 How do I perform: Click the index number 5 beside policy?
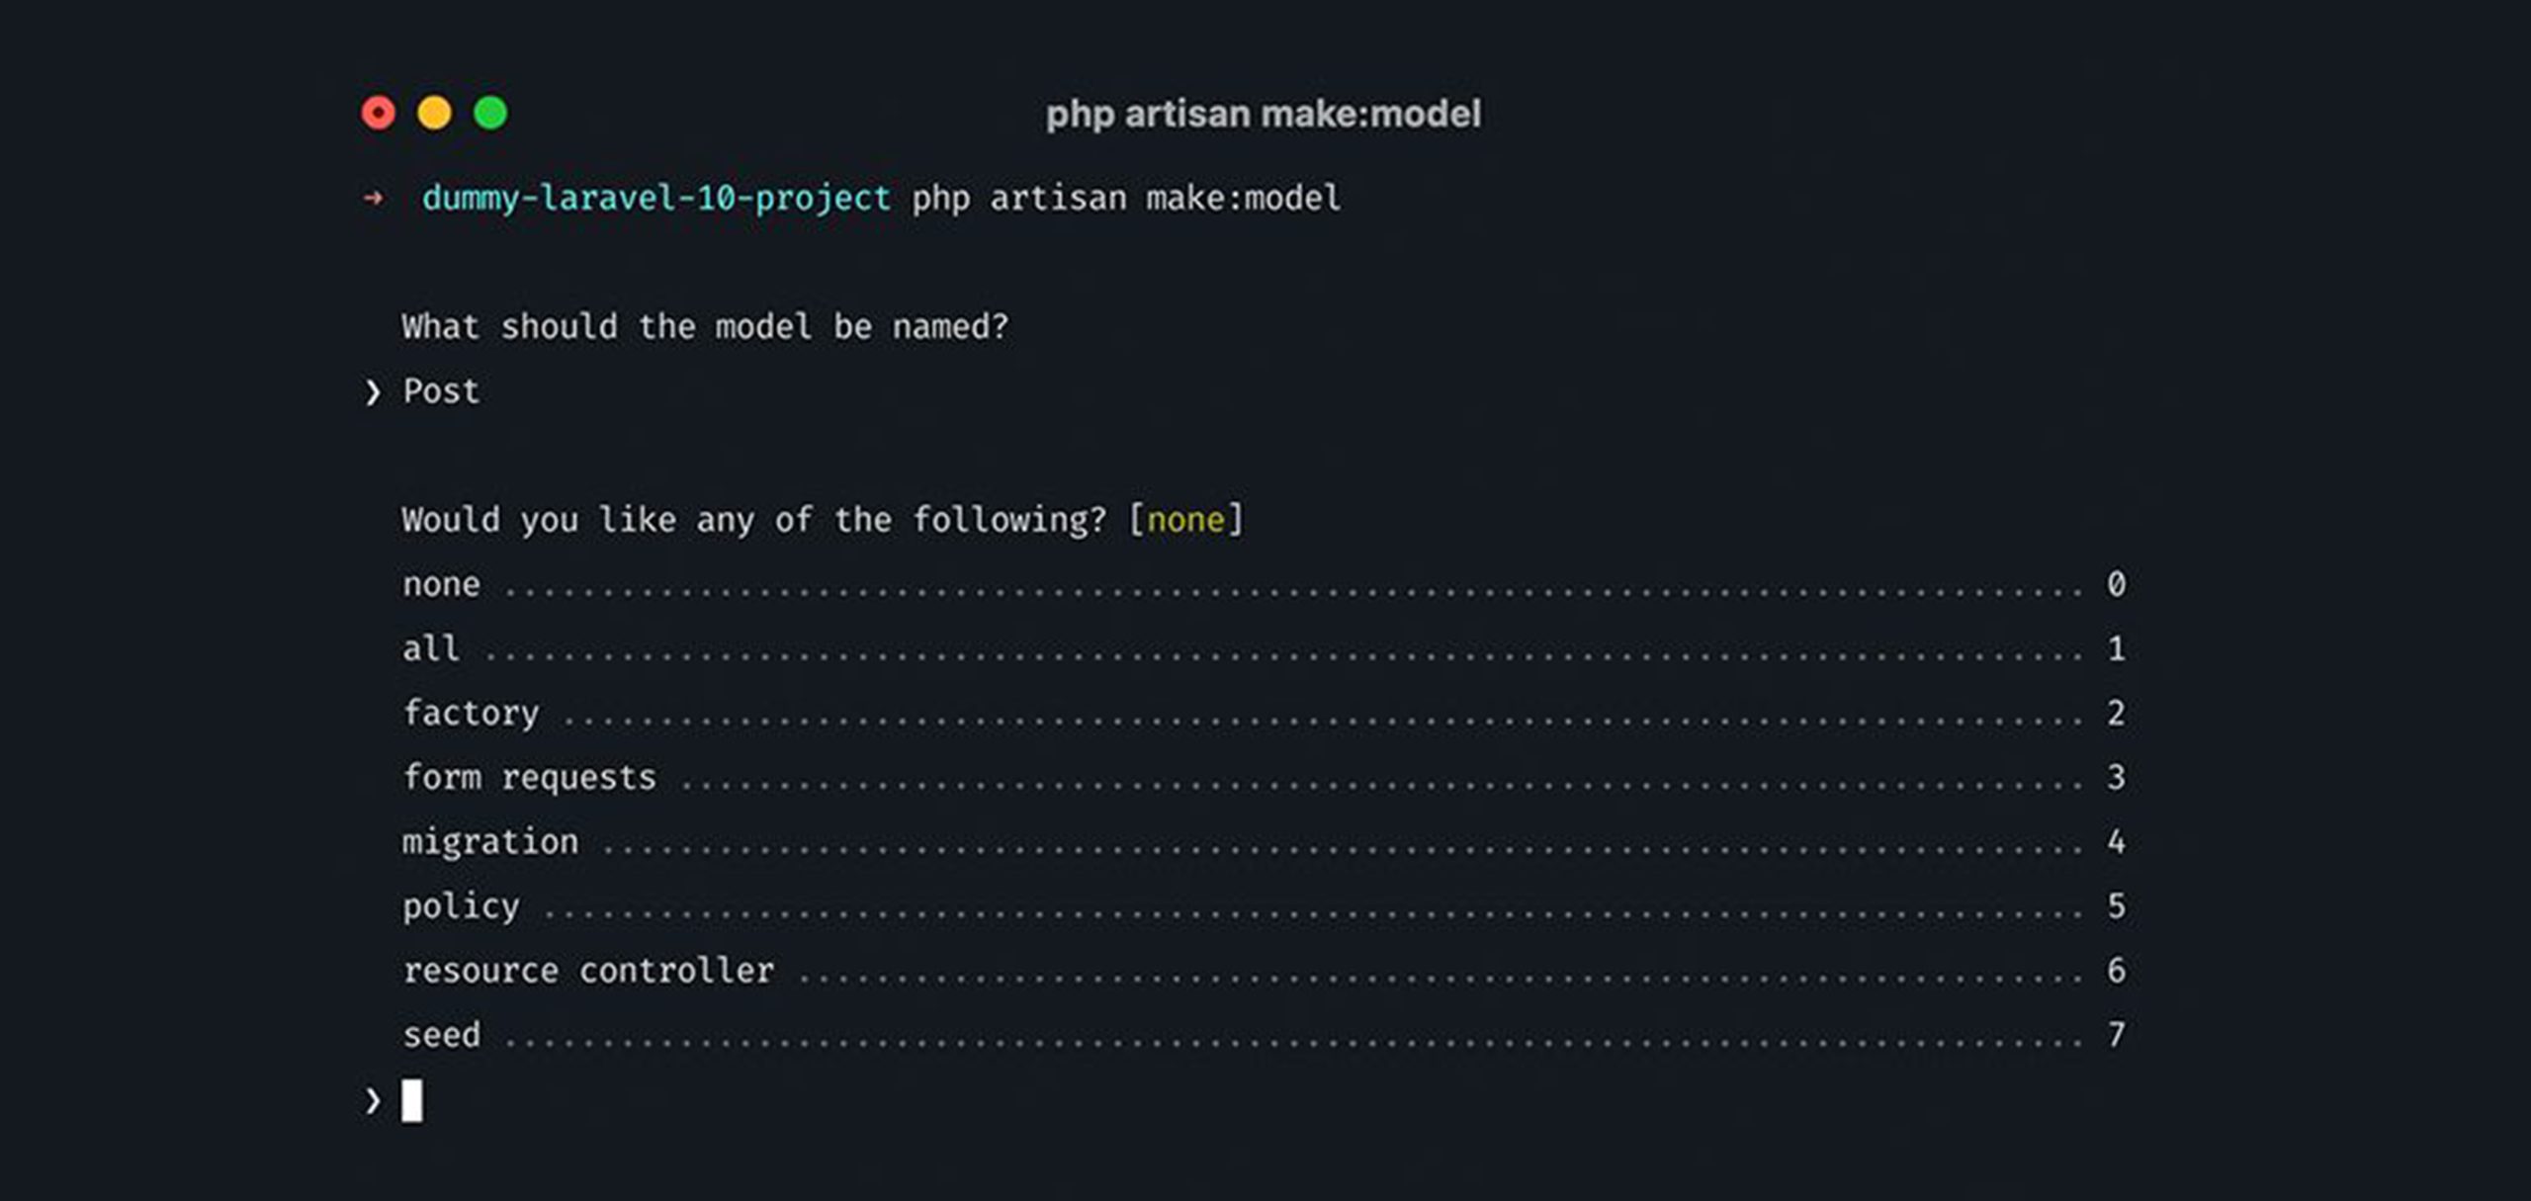(x=2116, y=906)
